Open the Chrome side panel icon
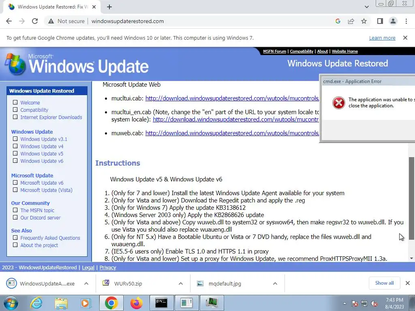415x311 pixels. coord(380,21)
